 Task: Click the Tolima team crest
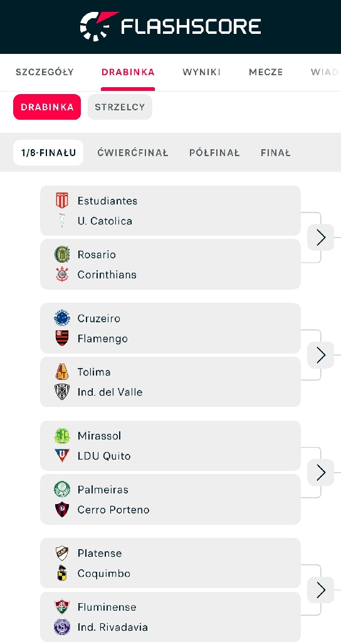point(62,372)
